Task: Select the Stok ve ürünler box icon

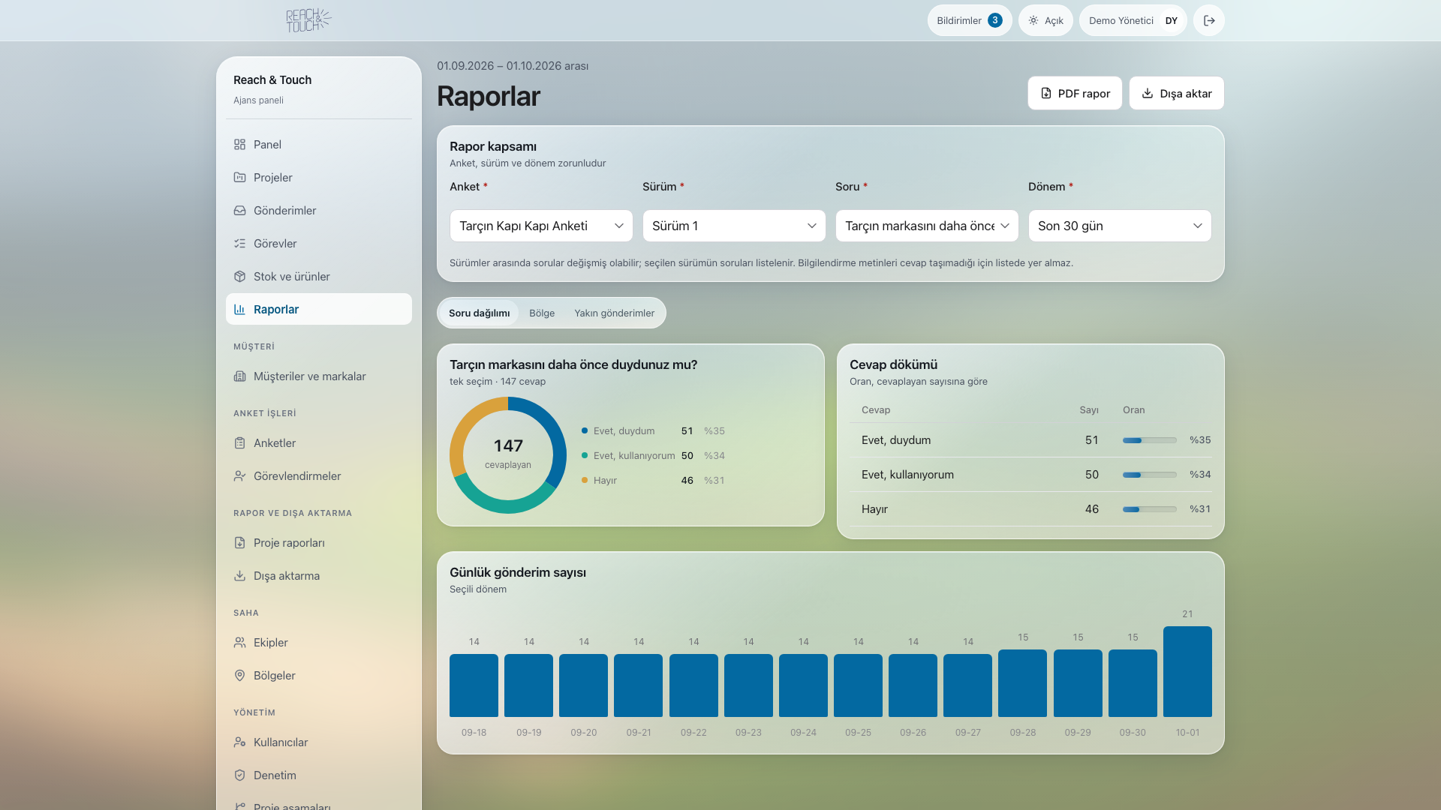Action: click(x=239, y=276)
